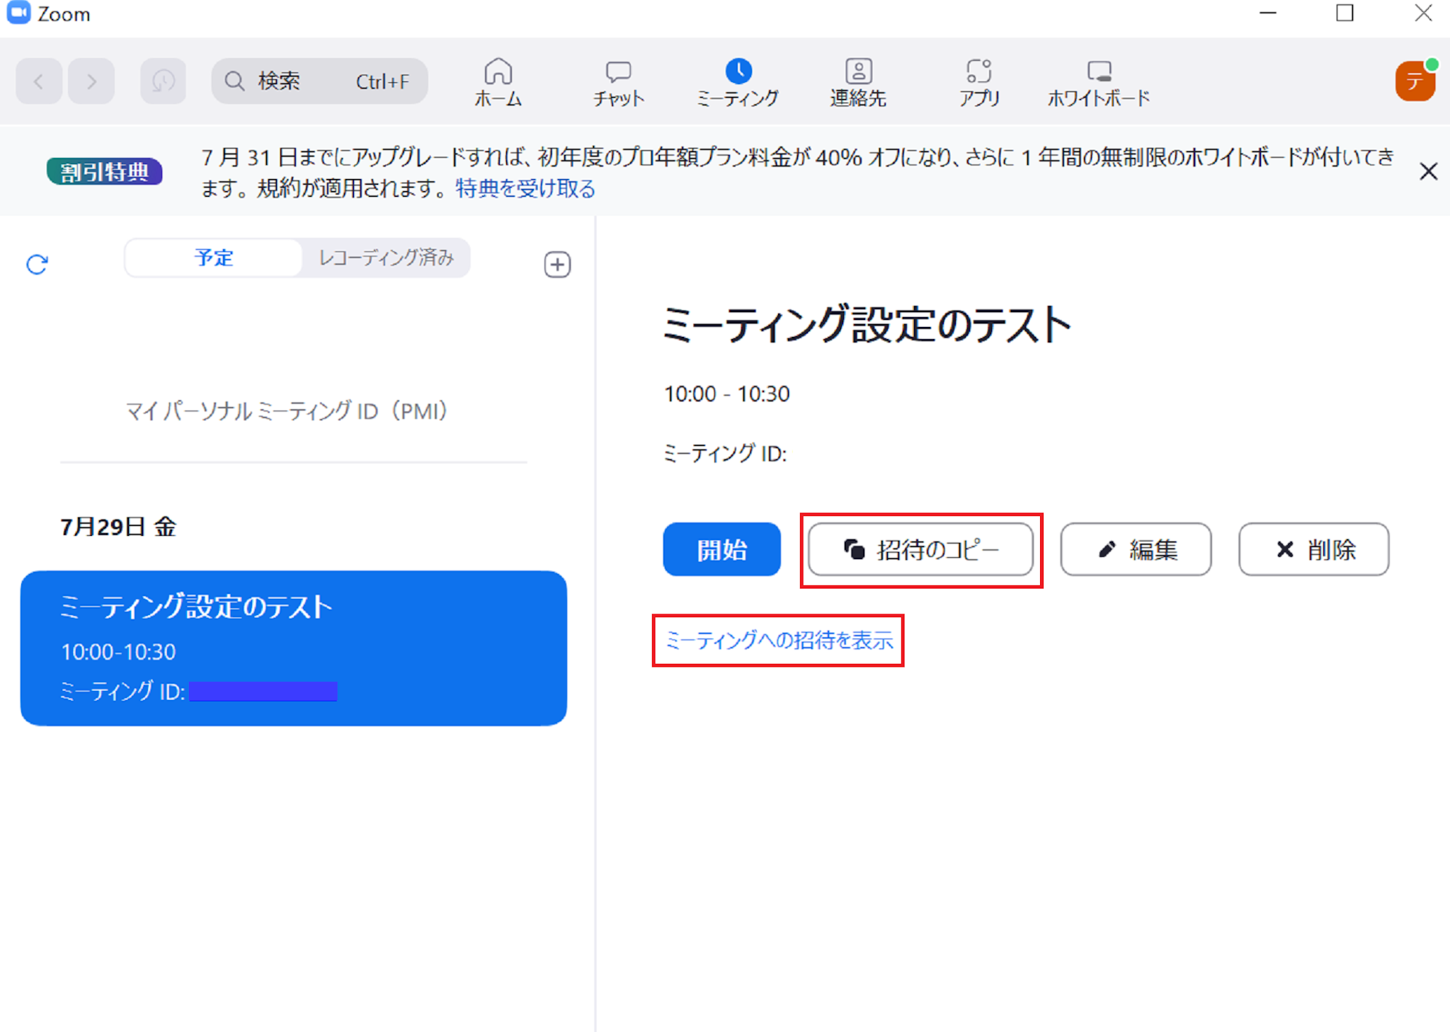Image resolution: width=1450 pixels, height=1032 pixels.
Task: Go forward with the right arrow button
Action: pyautogui.click(x=91, y=81)
